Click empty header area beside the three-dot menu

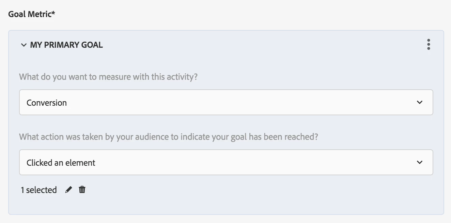tap(307, 45)
